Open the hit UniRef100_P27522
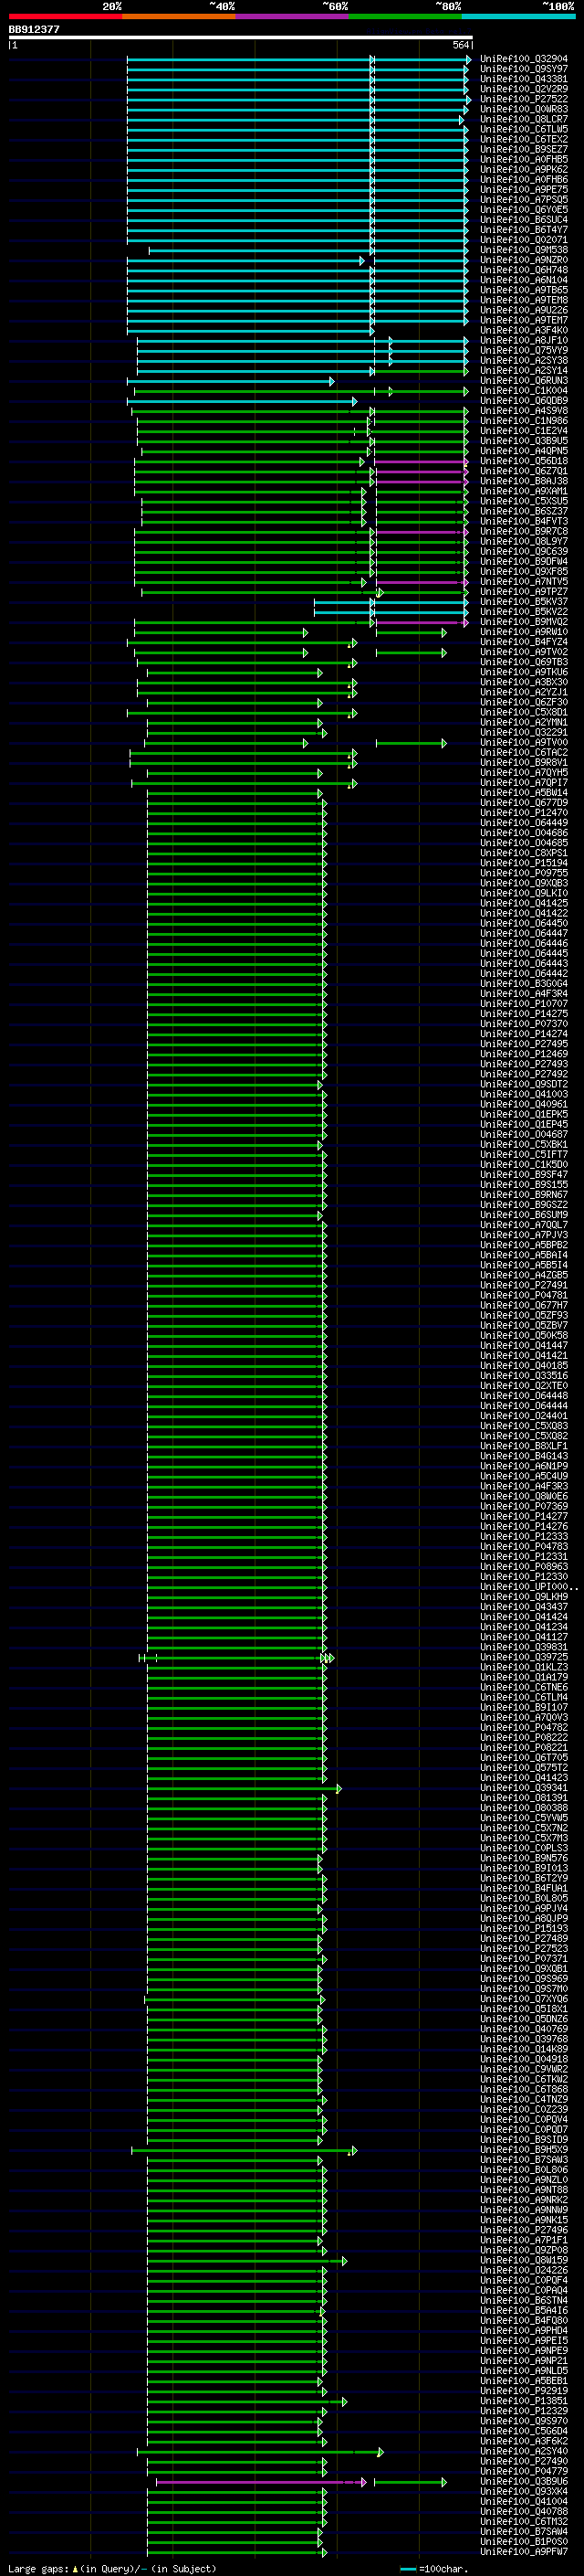This screenshot has width=584, height=2576. coord(524,99)
